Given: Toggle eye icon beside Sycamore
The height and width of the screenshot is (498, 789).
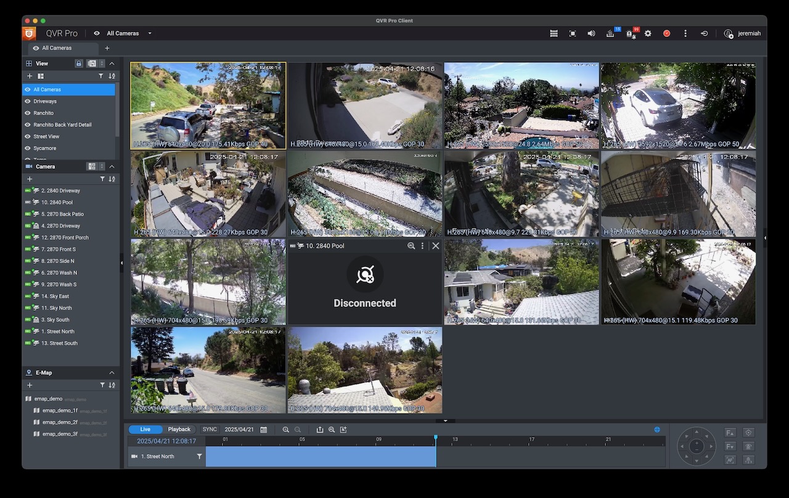Looking at the screenshot, I should 28,148.
